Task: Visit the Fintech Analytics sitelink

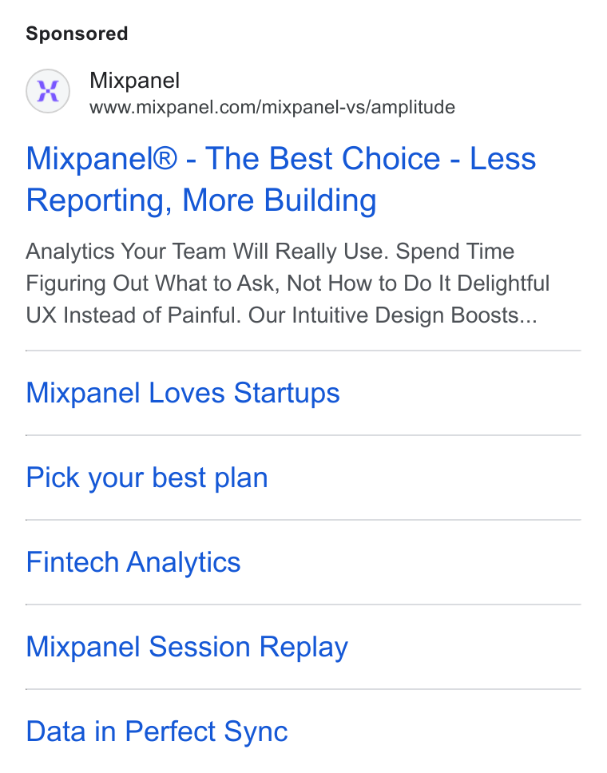Action: click(133, 562)
